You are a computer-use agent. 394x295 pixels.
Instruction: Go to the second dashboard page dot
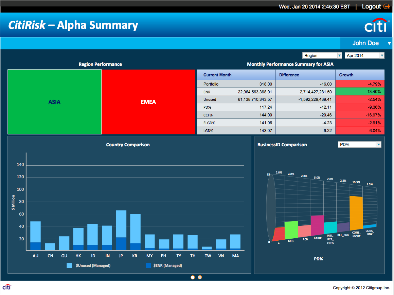200,277
